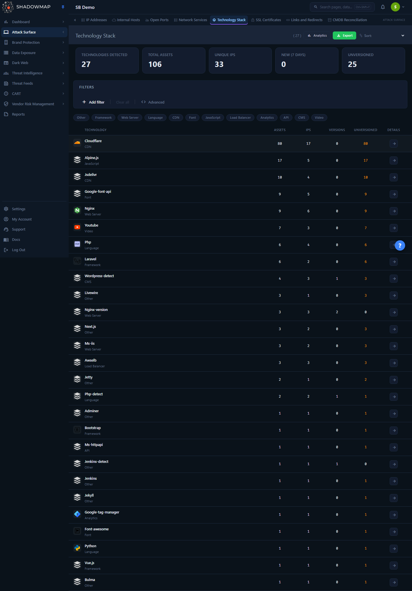
Task: Click the Export button
Action: 344,35
